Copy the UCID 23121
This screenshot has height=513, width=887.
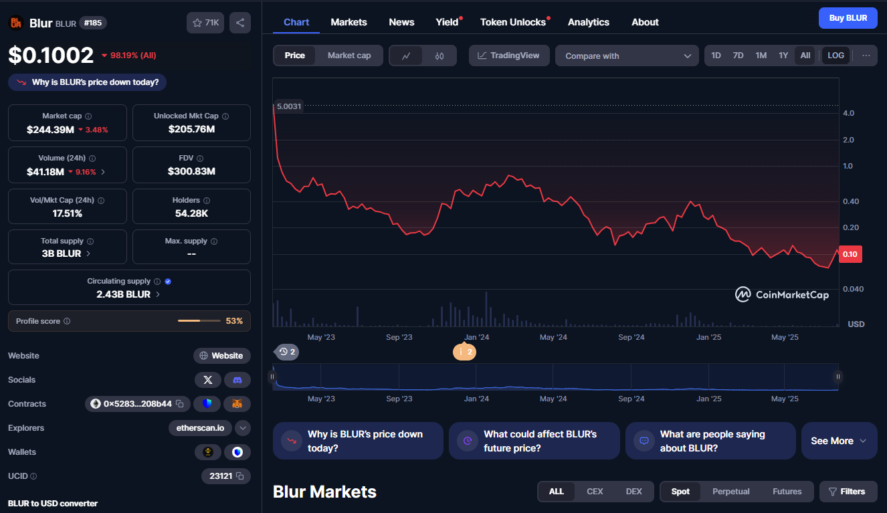click(240, 476)
